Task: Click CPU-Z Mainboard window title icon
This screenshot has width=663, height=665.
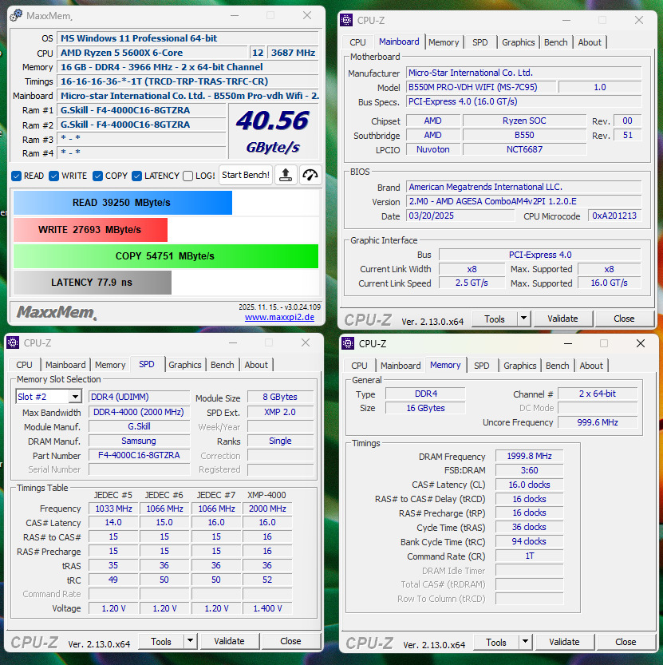Action: [346, 20]
